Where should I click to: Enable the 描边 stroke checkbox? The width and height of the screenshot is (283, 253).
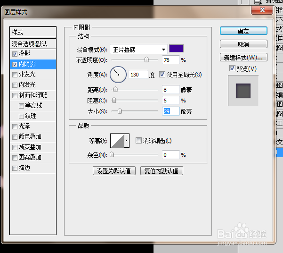point(15,169)
